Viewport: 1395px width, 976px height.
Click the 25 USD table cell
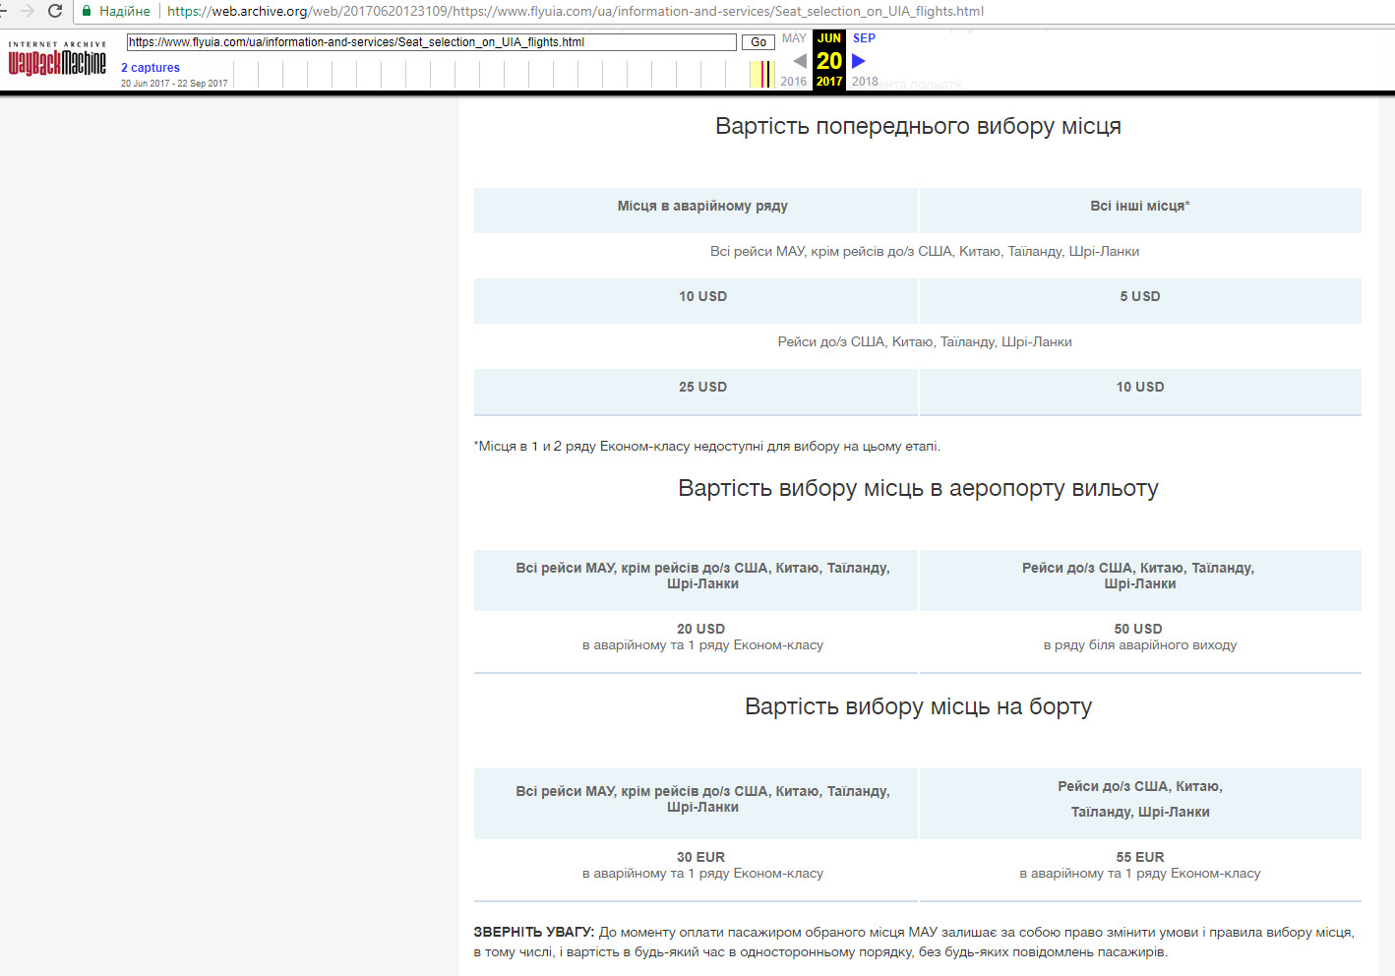702,387
